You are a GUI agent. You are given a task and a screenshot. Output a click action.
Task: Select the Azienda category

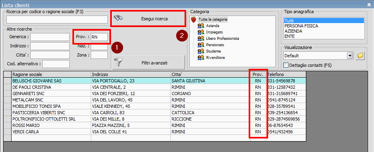point(212,26)
